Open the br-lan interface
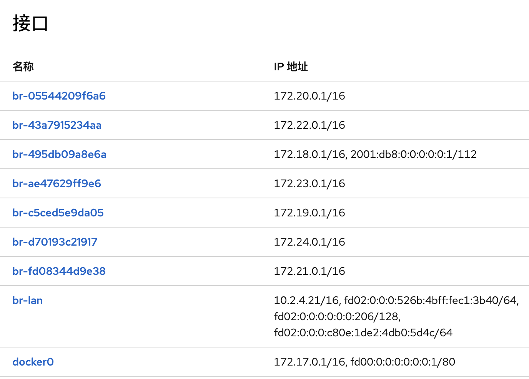 [27, 300]
